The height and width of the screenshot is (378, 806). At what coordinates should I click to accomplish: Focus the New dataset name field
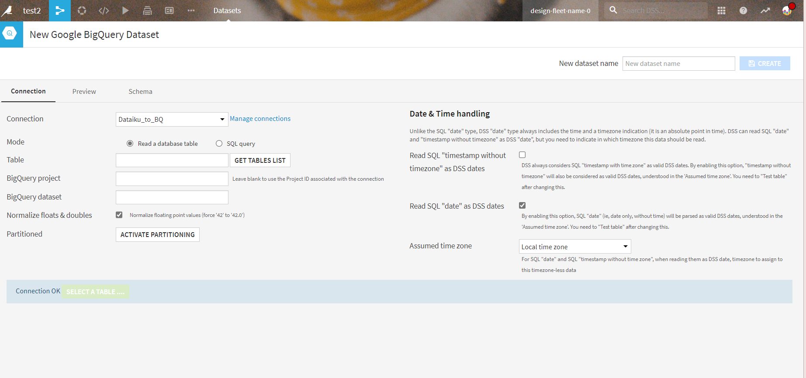click(678, 63)
